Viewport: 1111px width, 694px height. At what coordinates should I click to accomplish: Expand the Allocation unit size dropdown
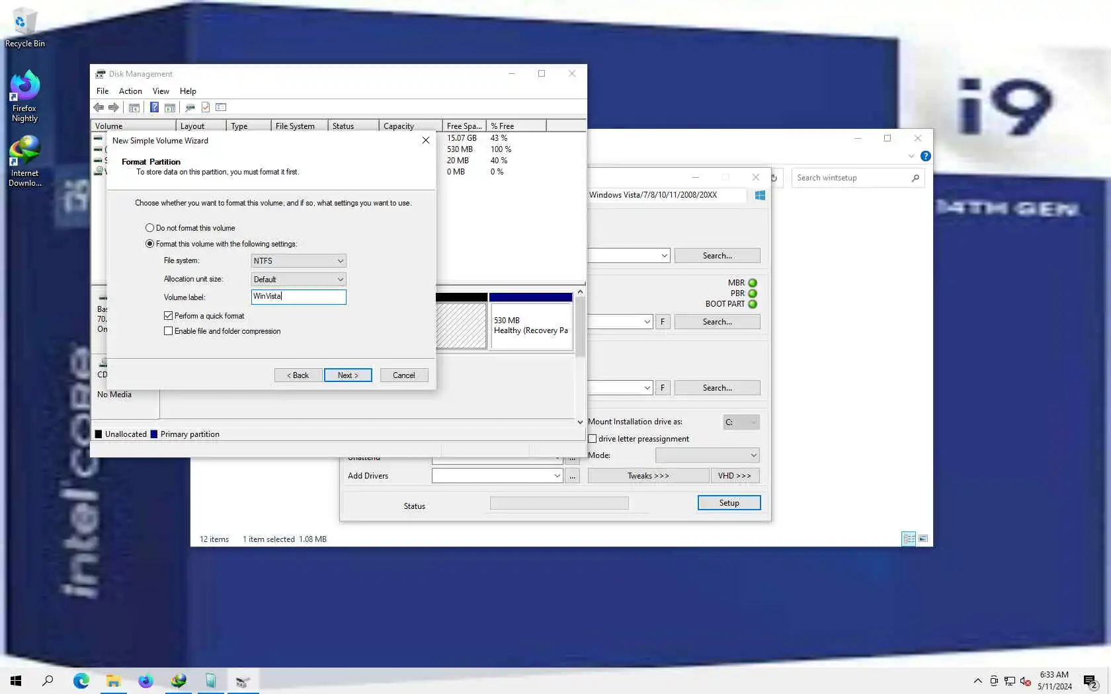[298, 280]
